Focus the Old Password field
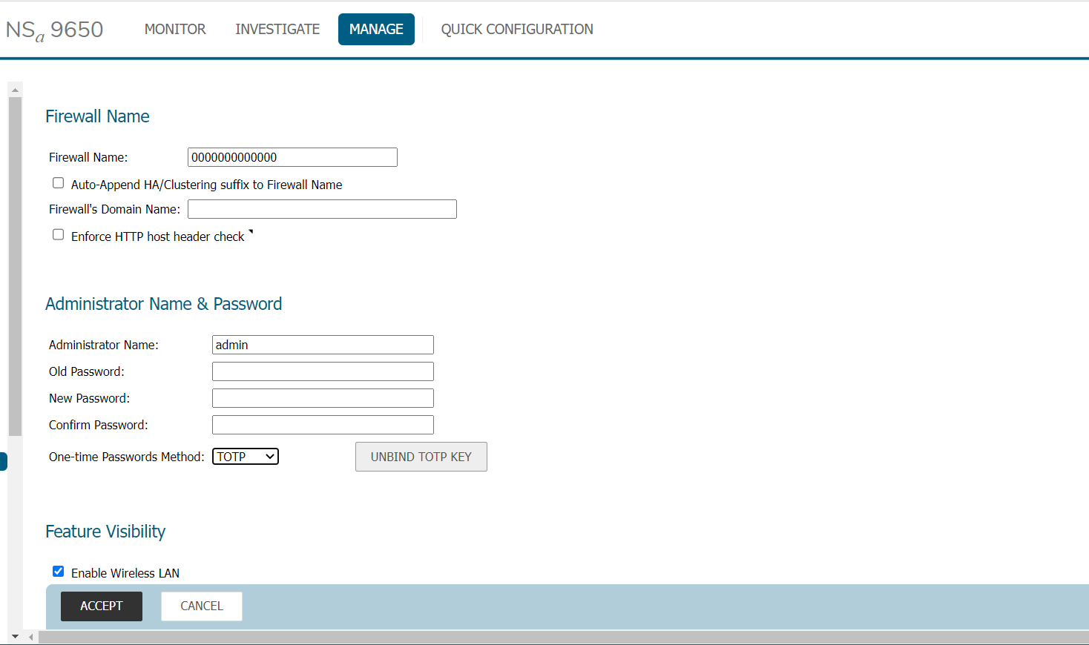Screen dimensions: 1089x645 click(x=323, y=371)
